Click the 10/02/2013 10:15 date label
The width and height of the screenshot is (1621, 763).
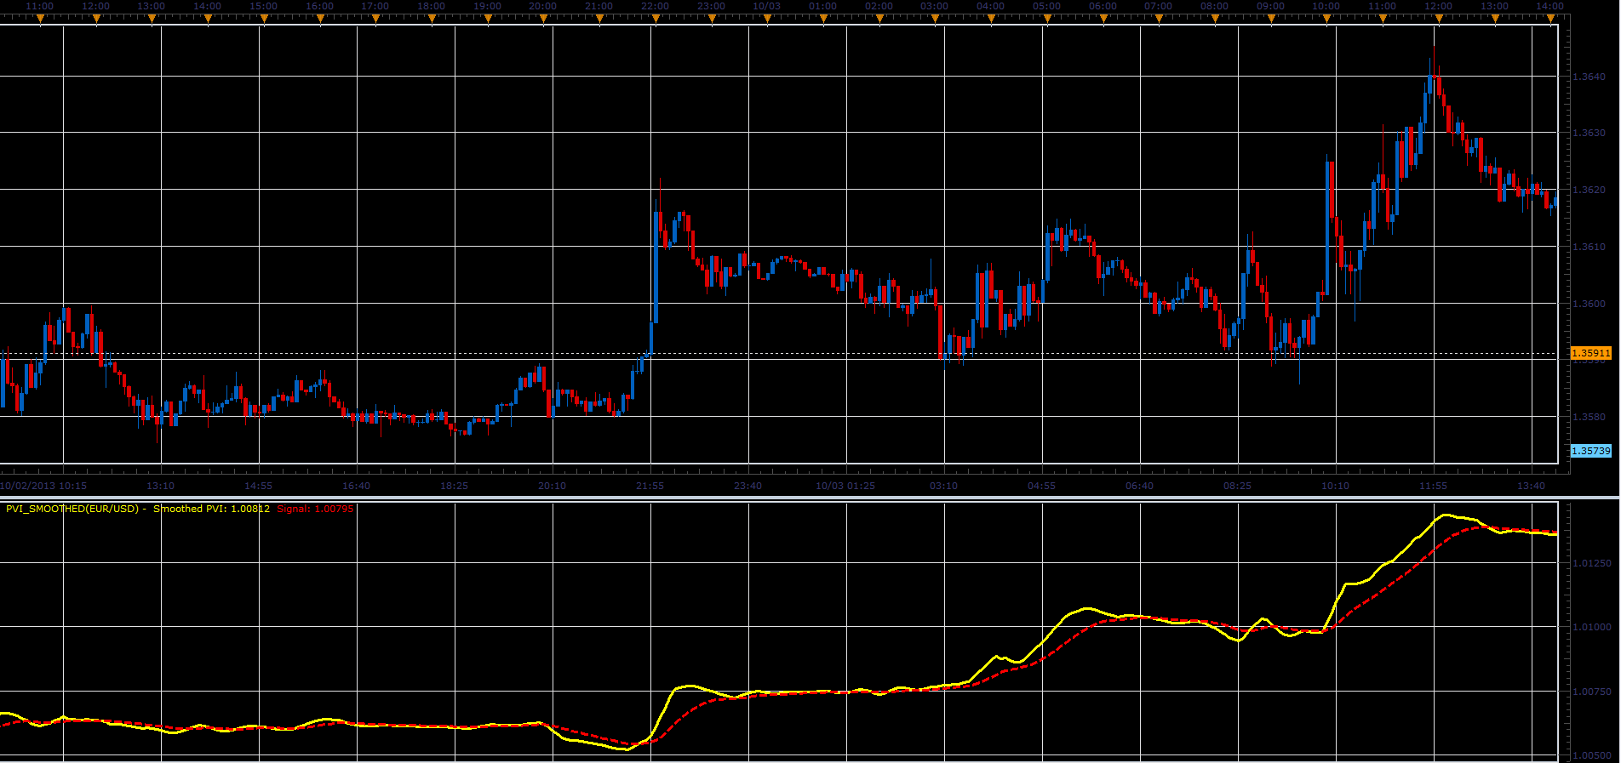click(43, 486)
